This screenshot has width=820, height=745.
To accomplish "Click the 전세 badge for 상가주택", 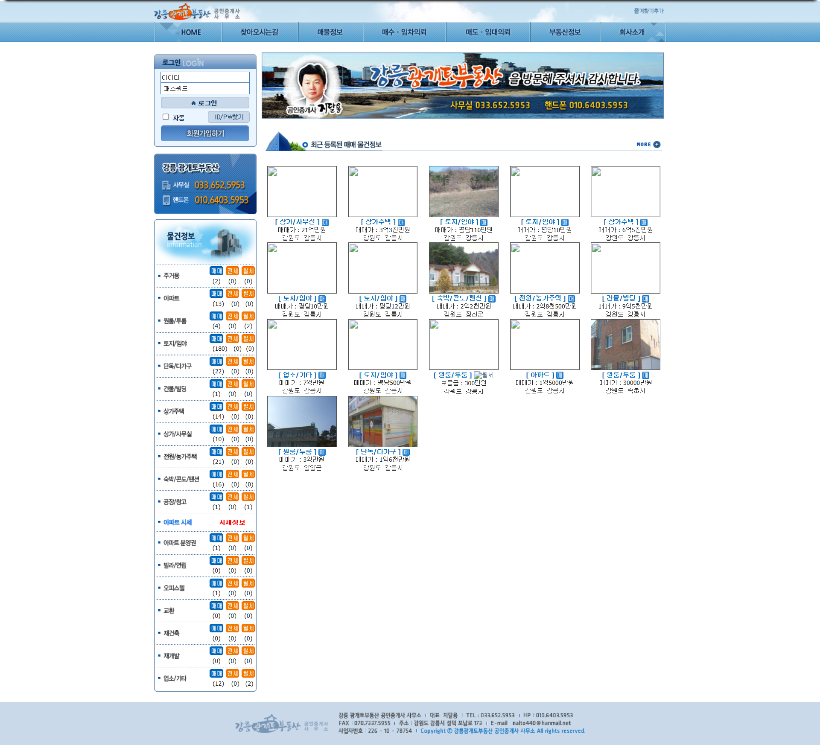I will 233,407.
